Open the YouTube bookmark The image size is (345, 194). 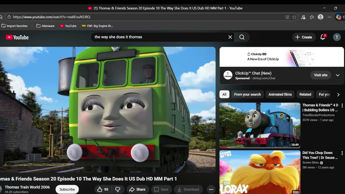click(68, 26)
